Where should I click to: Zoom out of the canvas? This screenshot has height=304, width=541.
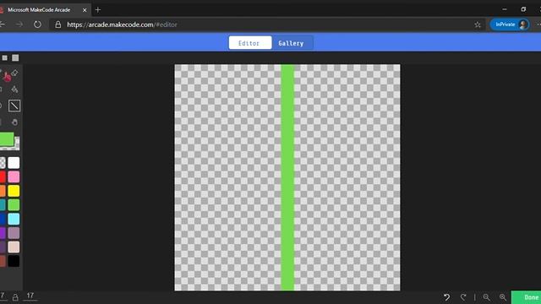(487, 297)
